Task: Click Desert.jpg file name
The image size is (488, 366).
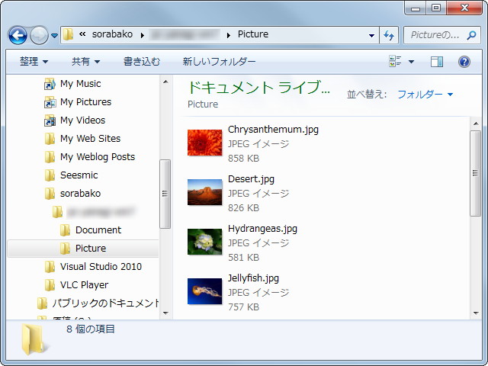Action: (251, 179)
